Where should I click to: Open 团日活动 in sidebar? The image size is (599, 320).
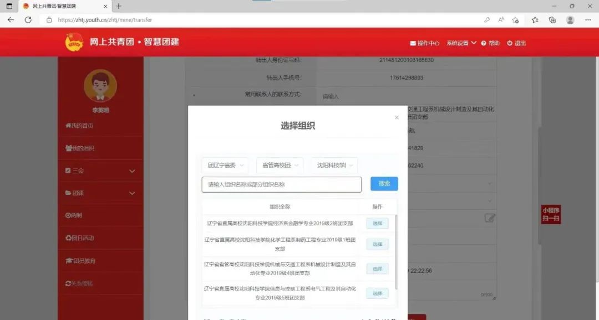point(80,238)
